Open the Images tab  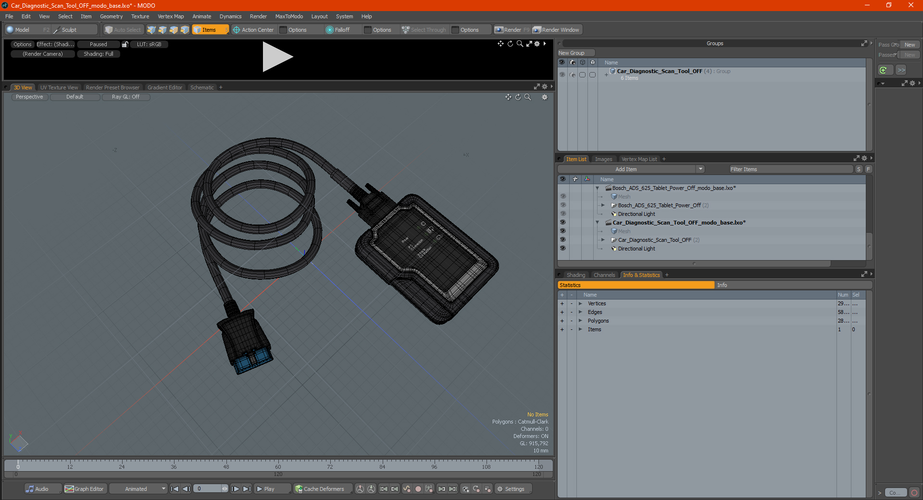[x=603, y=159]
